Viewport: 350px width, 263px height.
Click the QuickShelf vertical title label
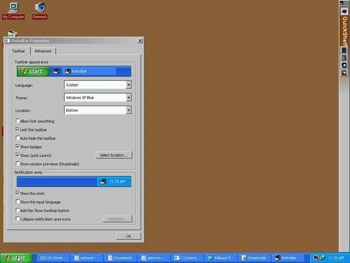click(345, 31)
